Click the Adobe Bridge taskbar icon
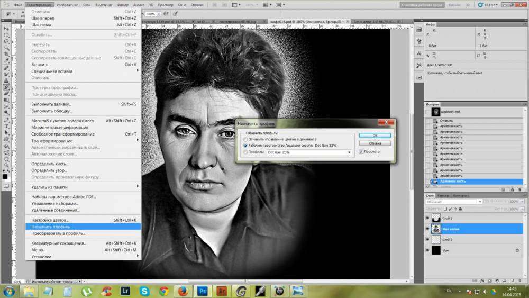 221,291
